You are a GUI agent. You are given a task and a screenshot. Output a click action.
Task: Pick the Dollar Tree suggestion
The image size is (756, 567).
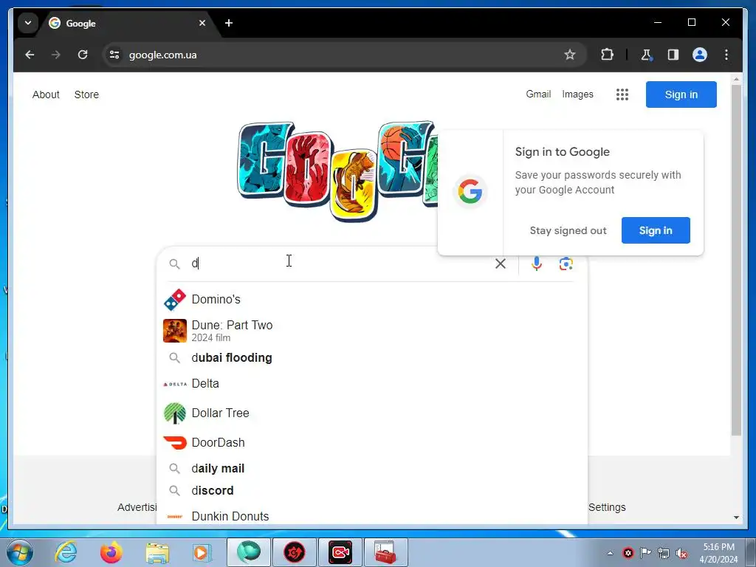tap(372, 413)
